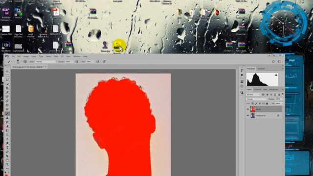This screenshot has height=176, width=313.
Task: Toggle pressure for Size icon
Action: point(104,62)
